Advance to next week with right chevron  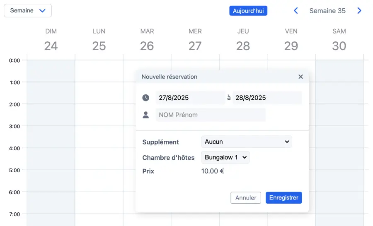click(x=359, y=11)
